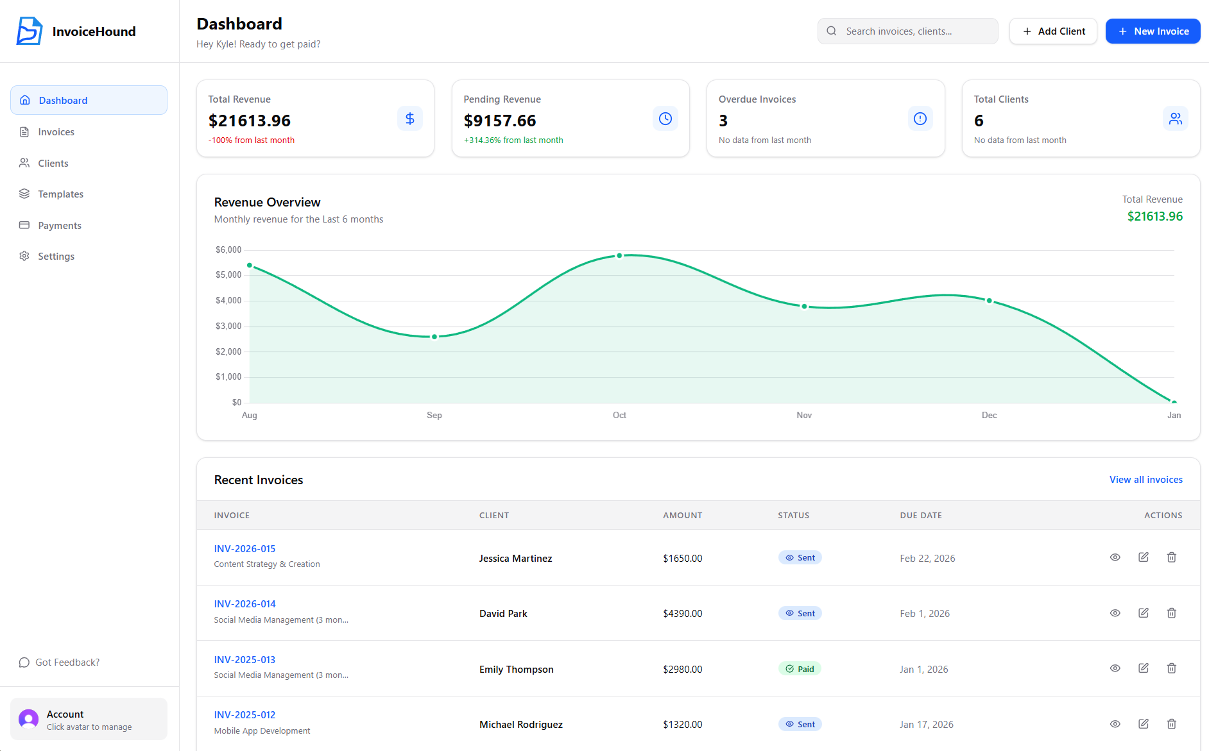Click the clock icon on Pending Revenue card
This screenshot has height=751, width=1209.
coord(665,119)
